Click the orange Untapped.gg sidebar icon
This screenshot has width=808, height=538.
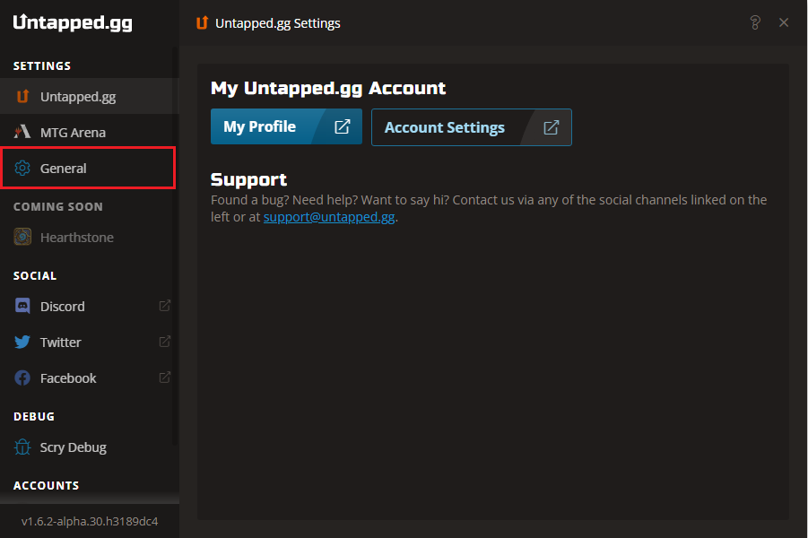click(x=22, y=96)
